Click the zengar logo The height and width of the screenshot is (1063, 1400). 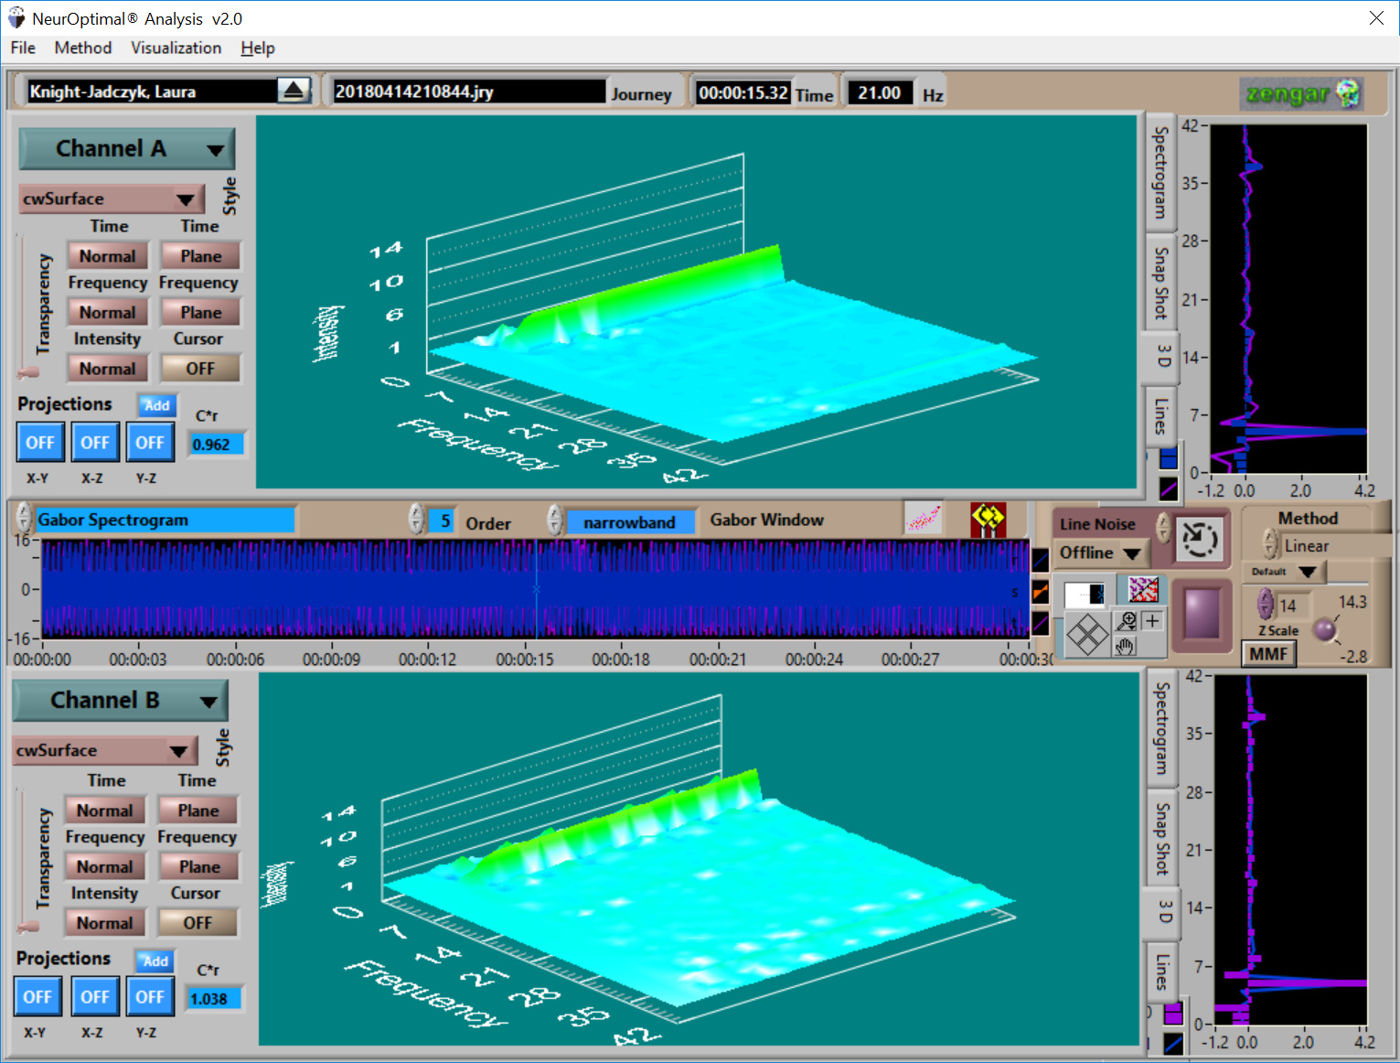pyautogui.click(x=1299, y=92)
